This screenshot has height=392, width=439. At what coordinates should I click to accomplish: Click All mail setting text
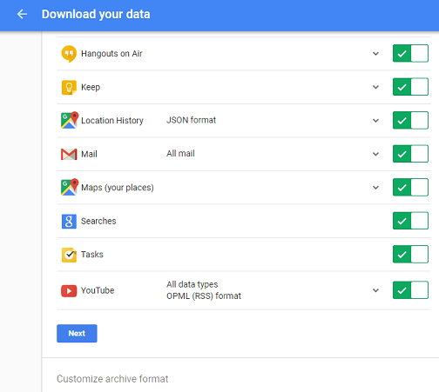point(180,153)
